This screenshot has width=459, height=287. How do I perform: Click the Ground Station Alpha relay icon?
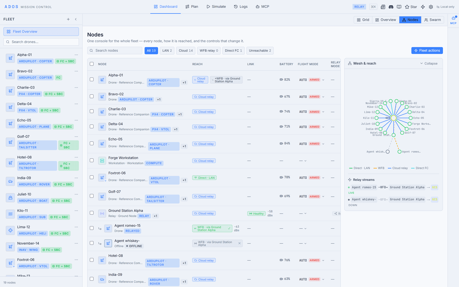[x=102, y=213]
